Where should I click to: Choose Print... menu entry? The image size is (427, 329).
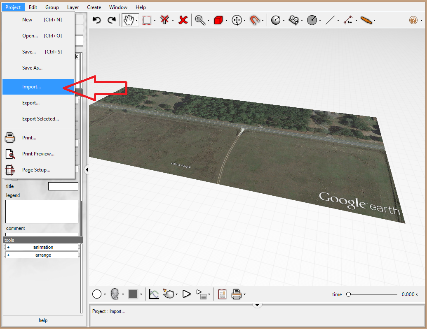[38, 138]
